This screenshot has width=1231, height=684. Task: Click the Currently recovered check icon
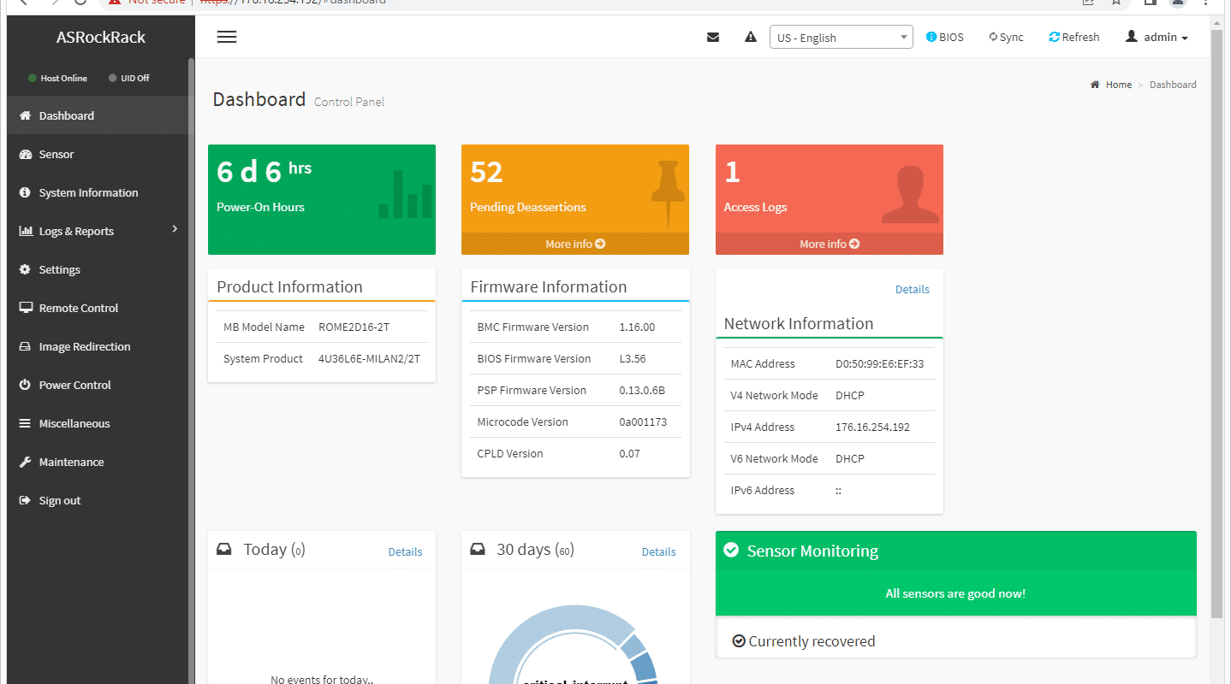click(x=739, y=640)
